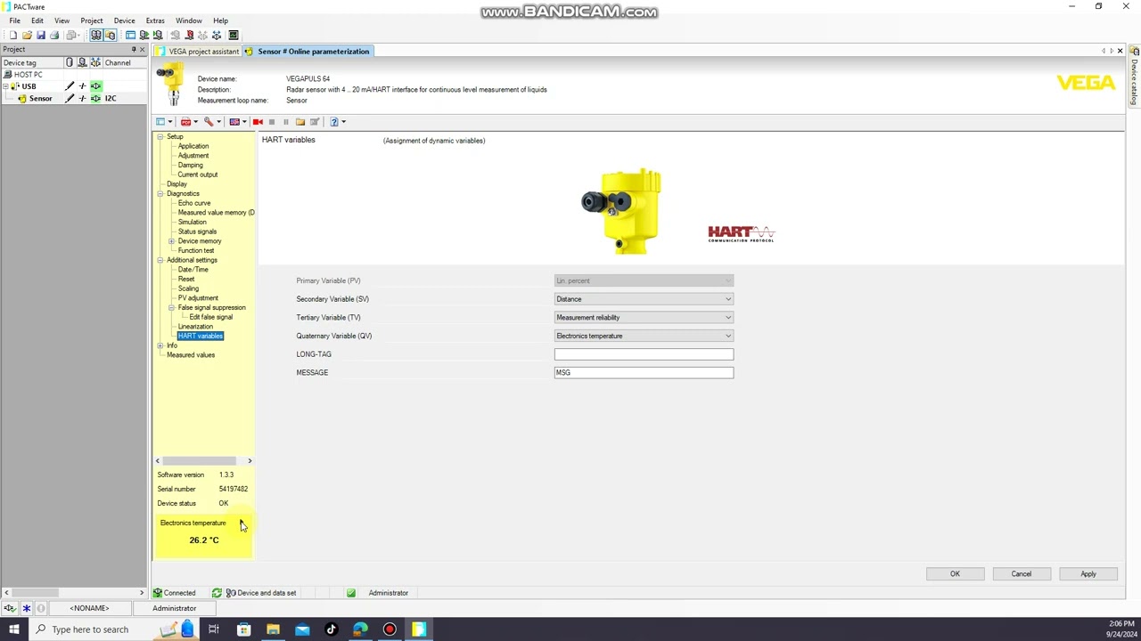Click the pencil icon in the Sensor row

(70, 99)
